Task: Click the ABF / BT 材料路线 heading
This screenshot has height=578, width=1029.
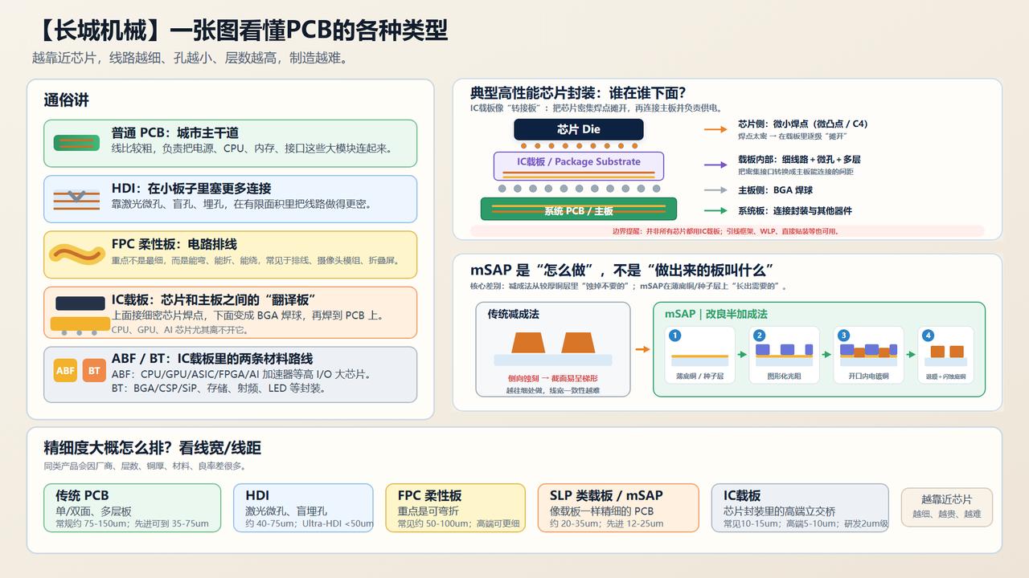Action: click(212, 359)
